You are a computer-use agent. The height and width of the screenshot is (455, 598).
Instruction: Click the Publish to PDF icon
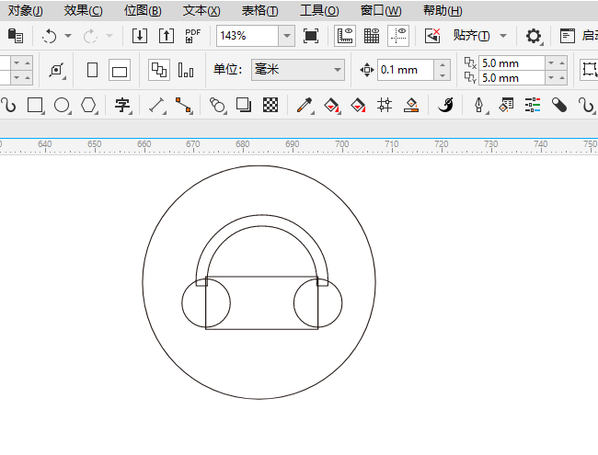[x=192, y=36]
